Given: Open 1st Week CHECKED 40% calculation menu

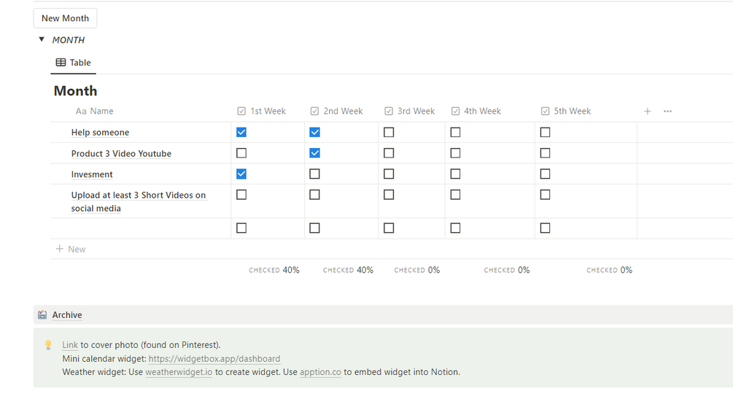Looking at the screenshot, I should 274,270.
